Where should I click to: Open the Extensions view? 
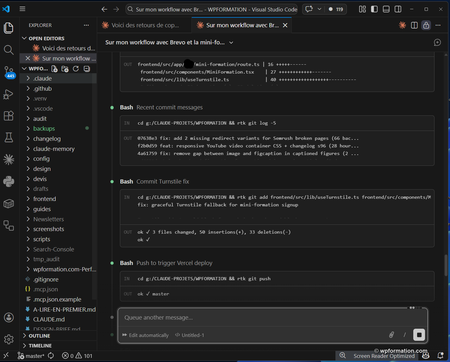pos(9,116)
